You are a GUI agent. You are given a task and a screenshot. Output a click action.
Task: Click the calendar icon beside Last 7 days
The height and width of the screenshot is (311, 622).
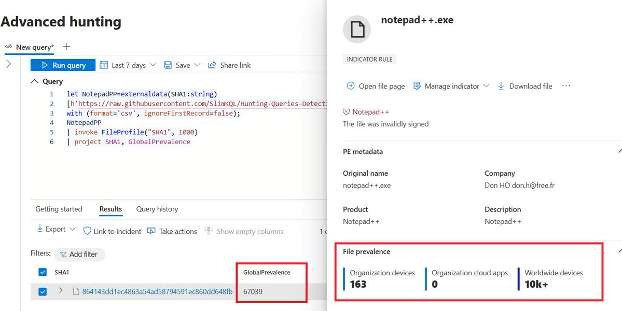[104, 65]
